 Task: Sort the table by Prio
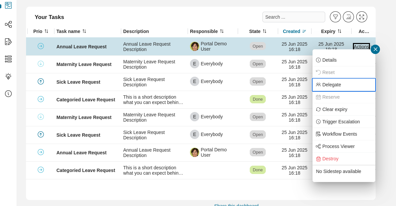[x=46, y=31]
